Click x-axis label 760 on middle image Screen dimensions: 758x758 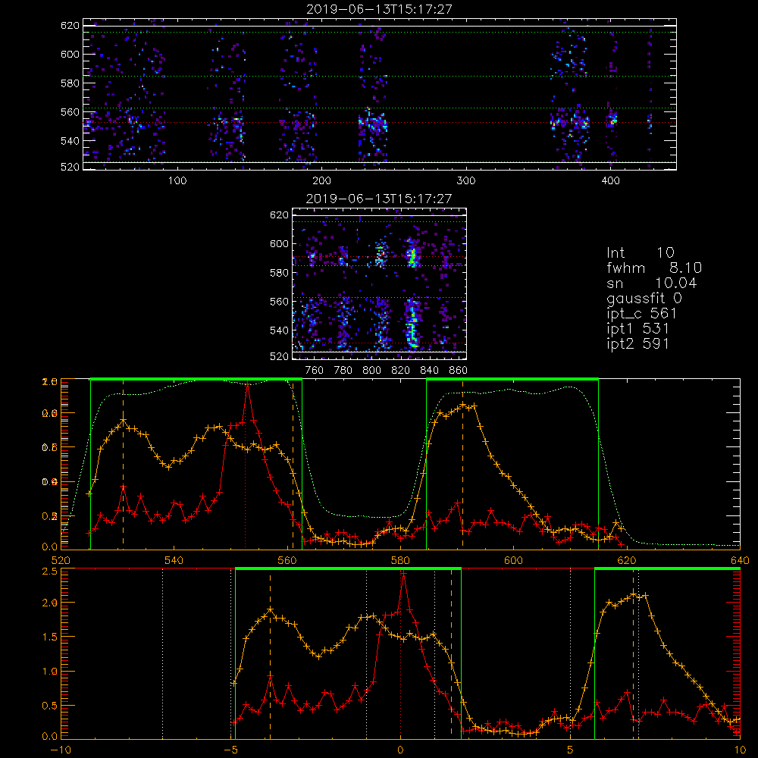point(315,371)
